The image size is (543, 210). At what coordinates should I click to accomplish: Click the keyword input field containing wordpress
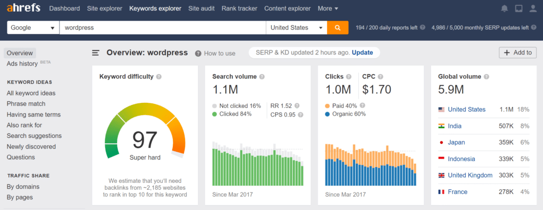163,28
